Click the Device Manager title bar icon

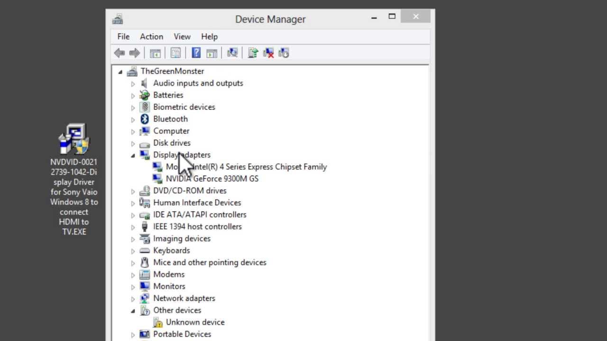click(x=118, y=19)
